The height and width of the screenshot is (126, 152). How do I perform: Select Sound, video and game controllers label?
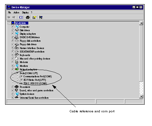tap(36, 90)
